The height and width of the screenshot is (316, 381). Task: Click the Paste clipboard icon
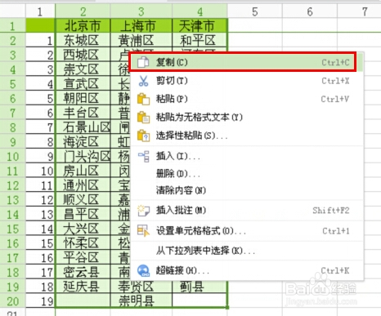[143, 99]
